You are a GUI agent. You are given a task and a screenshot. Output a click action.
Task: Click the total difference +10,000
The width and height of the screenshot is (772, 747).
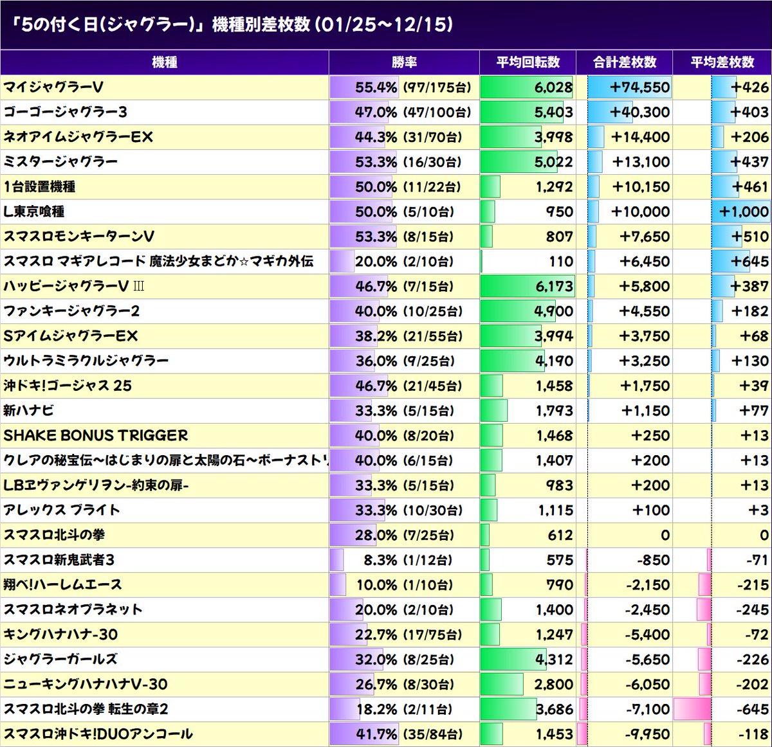[x=640, y=212]
